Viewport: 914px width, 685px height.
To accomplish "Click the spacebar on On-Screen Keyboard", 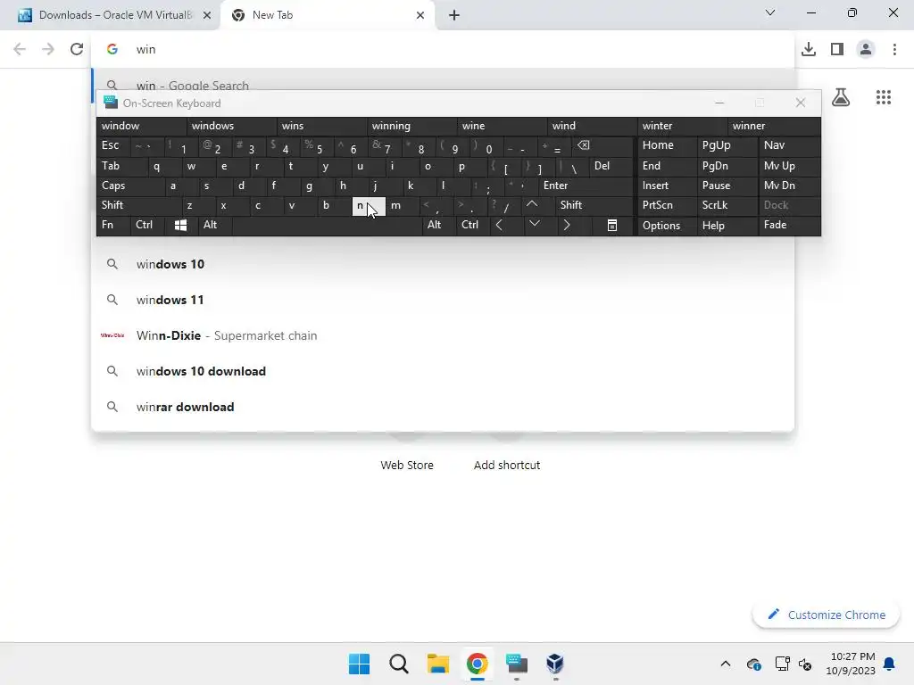I will [327, 225].
